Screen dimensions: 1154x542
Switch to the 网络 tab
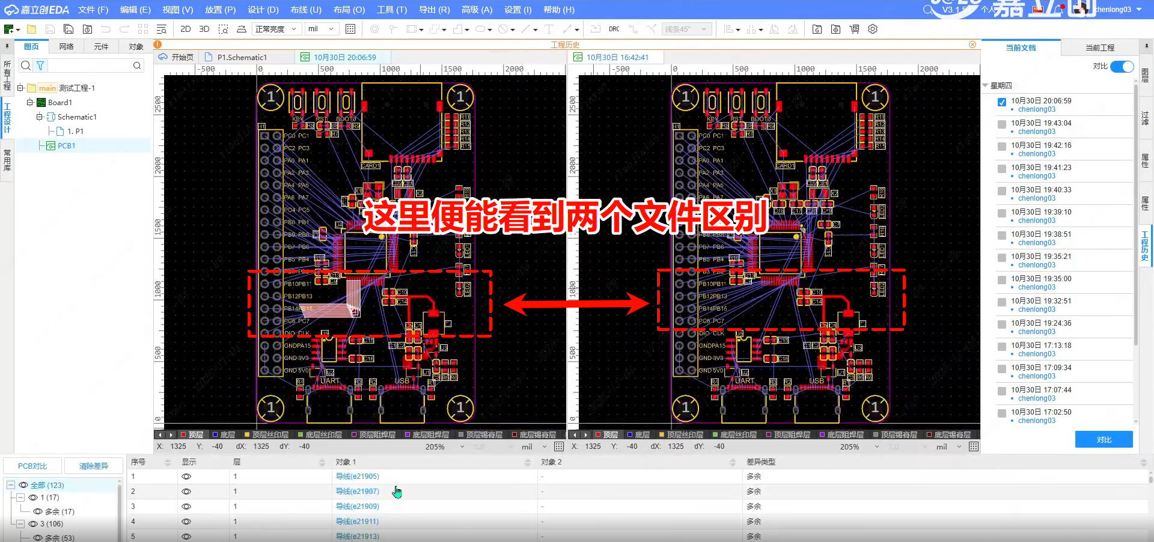(x=67, y=46)
